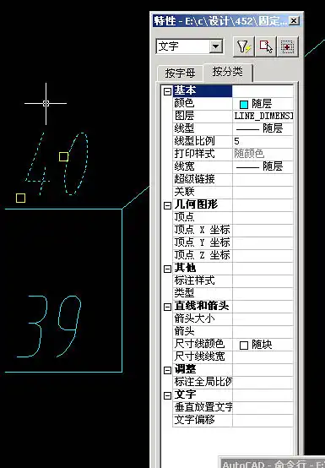325x468 pixels.
Task: Click the dimension text 39 in drawing
Action: tap(49, 326)
